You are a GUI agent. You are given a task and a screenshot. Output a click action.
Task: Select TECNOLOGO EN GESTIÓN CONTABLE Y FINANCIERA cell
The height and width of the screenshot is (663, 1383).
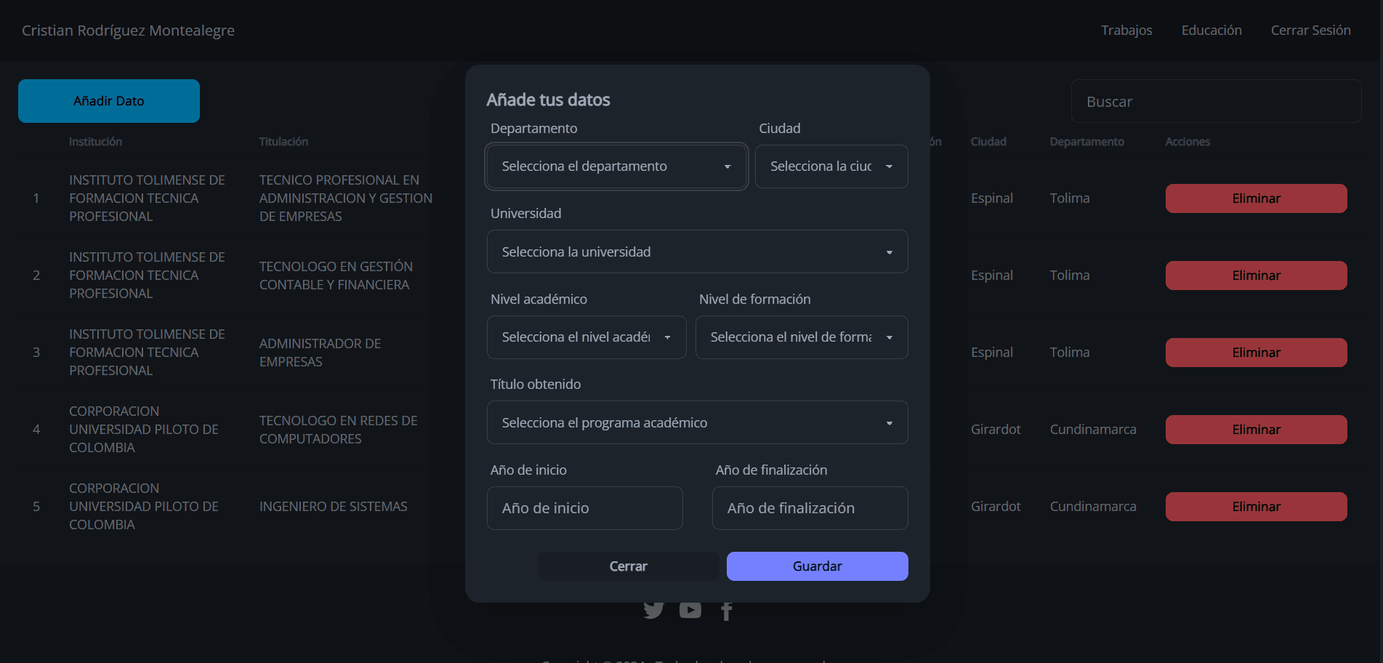tap(336, 276)
